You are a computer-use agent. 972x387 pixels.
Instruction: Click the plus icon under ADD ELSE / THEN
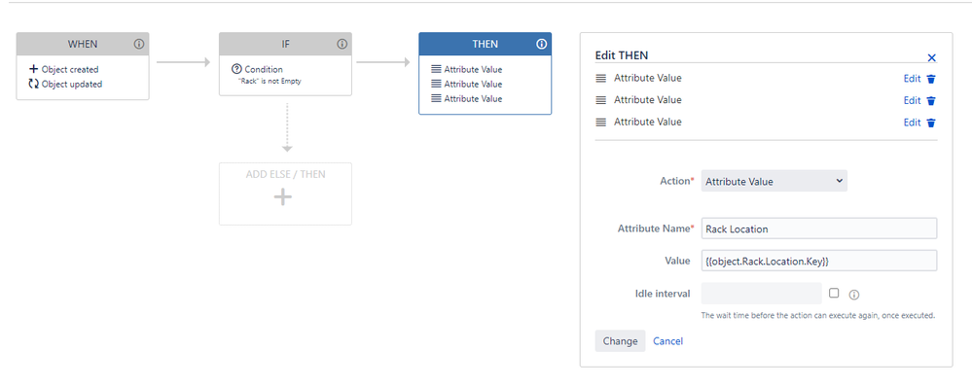[283, 197]
